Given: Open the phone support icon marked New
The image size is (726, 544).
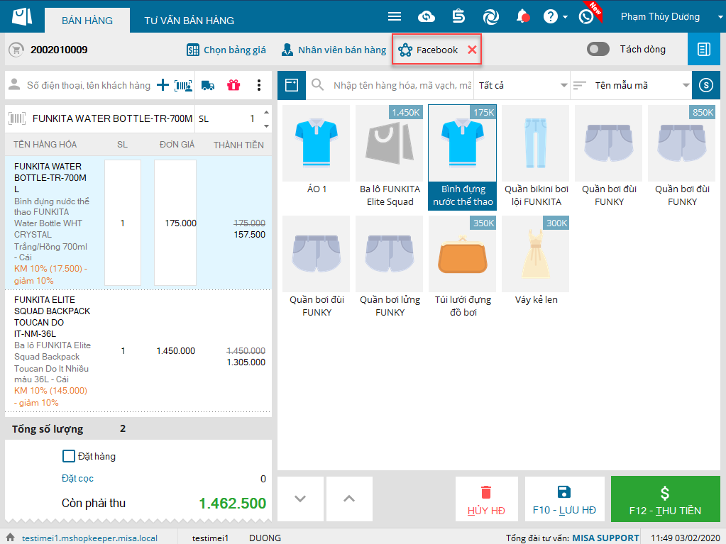Looking at the screenshot, I should [x=587, y=16].
